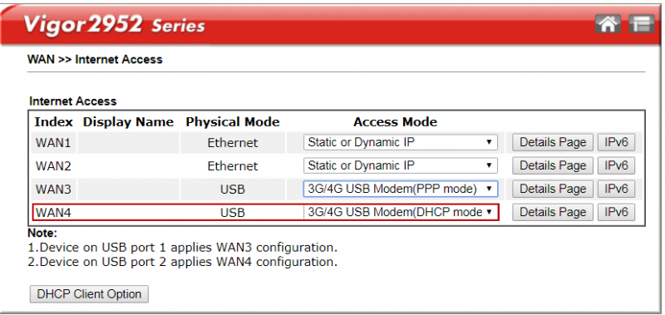Click IPv6 button for WAN3
This screenshot has width=665, height=315.
[x=616, y=189]
